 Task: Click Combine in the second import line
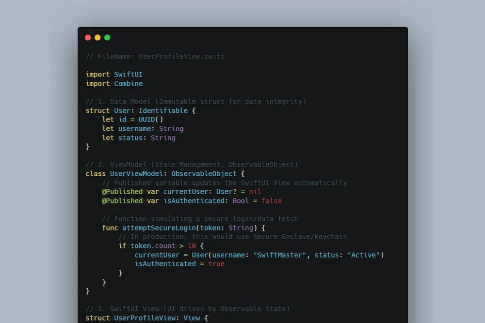click(x=128, y=83)
